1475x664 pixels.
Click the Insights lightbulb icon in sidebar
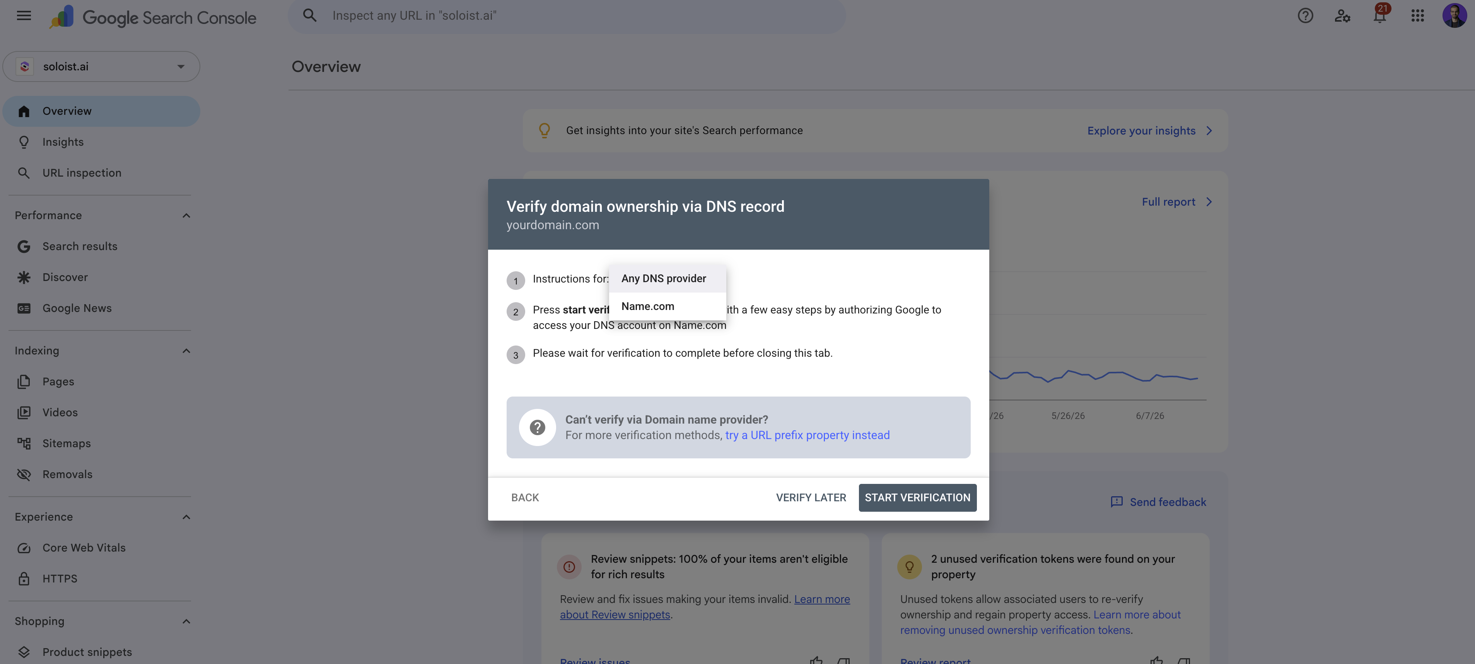click(x=24, y=142)
